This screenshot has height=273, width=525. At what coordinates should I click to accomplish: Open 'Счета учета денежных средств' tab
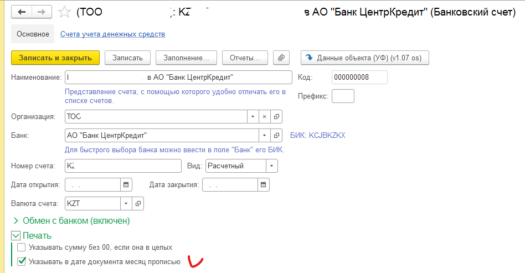(112, 34)
